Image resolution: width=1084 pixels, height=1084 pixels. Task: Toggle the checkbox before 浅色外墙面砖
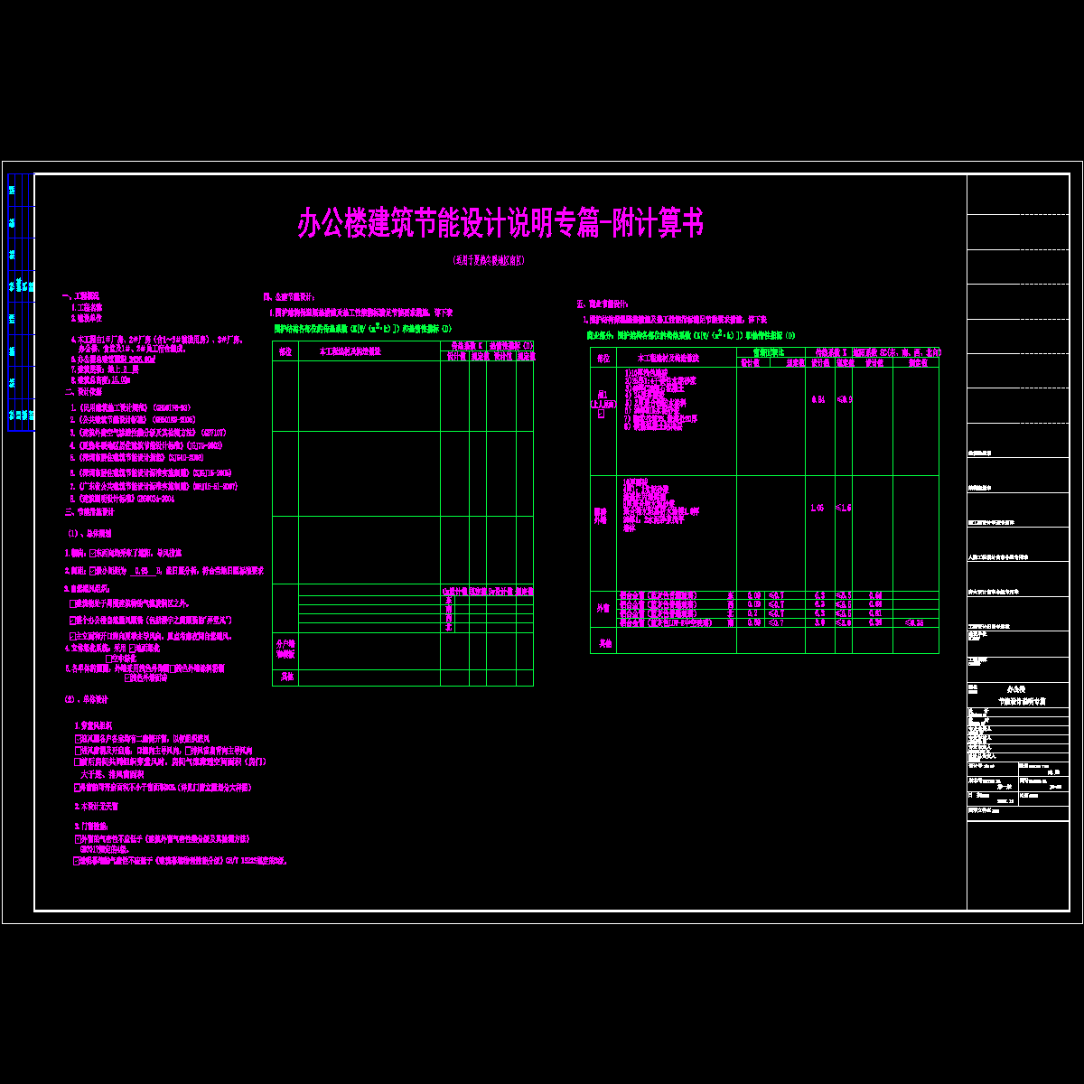coord(128,677)
